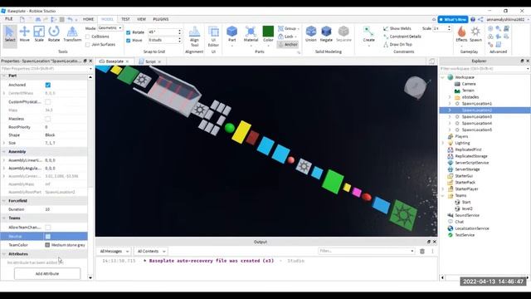The width and height of the screenshot is (531, 299).
Task: Click the Create constraint icon
Action: tap(368, 34)
